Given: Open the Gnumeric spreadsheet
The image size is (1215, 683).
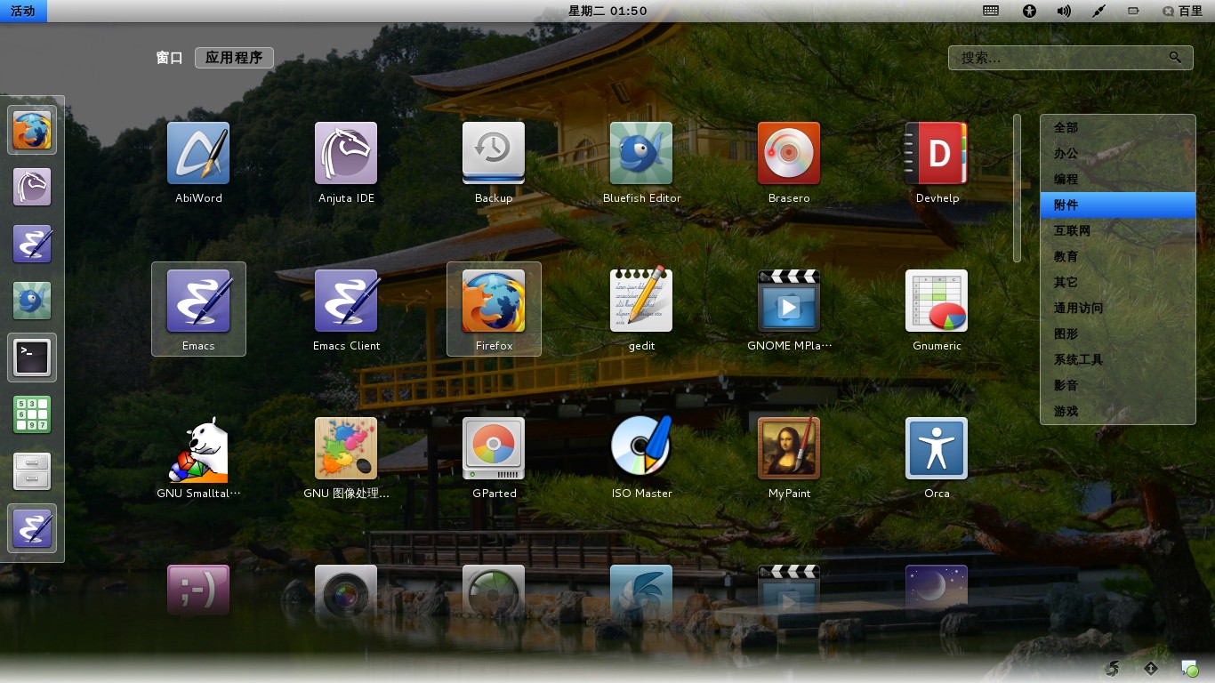Looking at the screenshot, I should 937,309.
